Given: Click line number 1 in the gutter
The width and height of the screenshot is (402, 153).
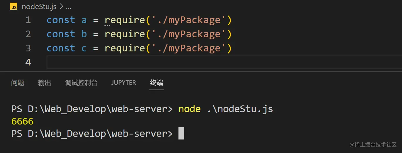Looking at the screenshot, I should [28, 20].
